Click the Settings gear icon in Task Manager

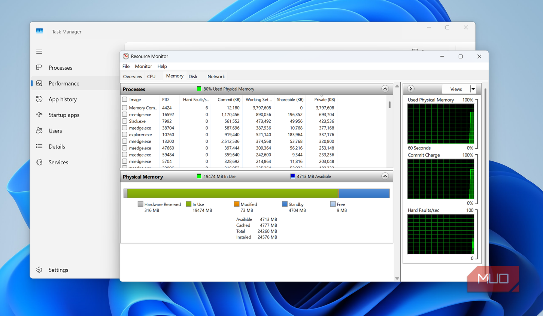[39, 270]
